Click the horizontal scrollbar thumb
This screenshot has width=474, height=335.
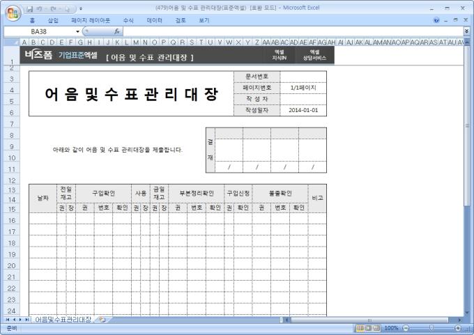(369, 320)
